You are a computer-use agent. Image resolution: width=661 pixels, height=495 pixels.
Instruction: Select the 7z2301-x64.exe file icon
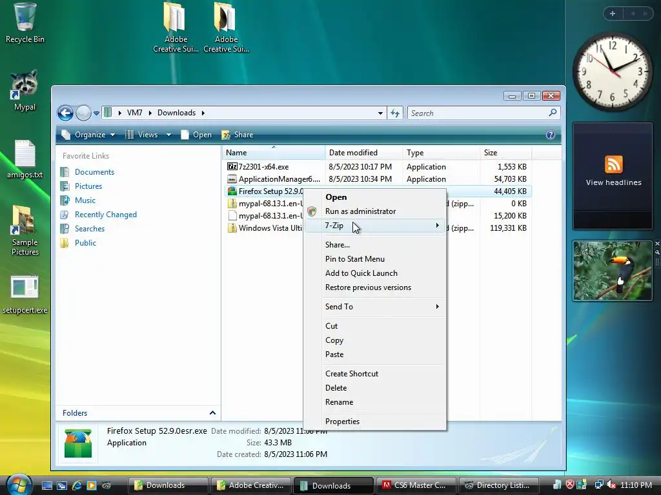[x=232, y=167]
